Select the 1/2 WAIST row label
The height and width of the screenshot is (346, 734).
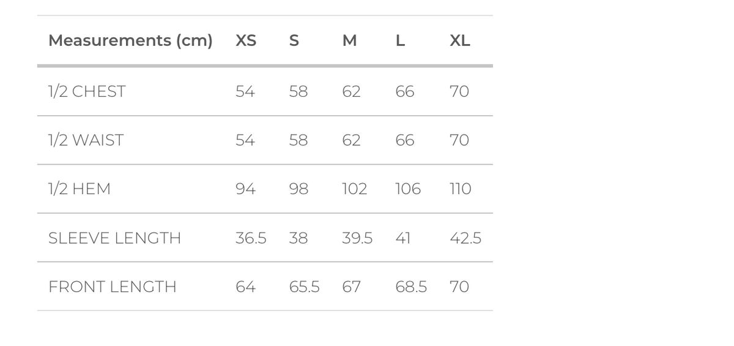click(x=86, y=140)
